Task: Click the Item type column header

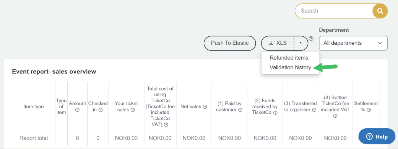Action: 34,106
